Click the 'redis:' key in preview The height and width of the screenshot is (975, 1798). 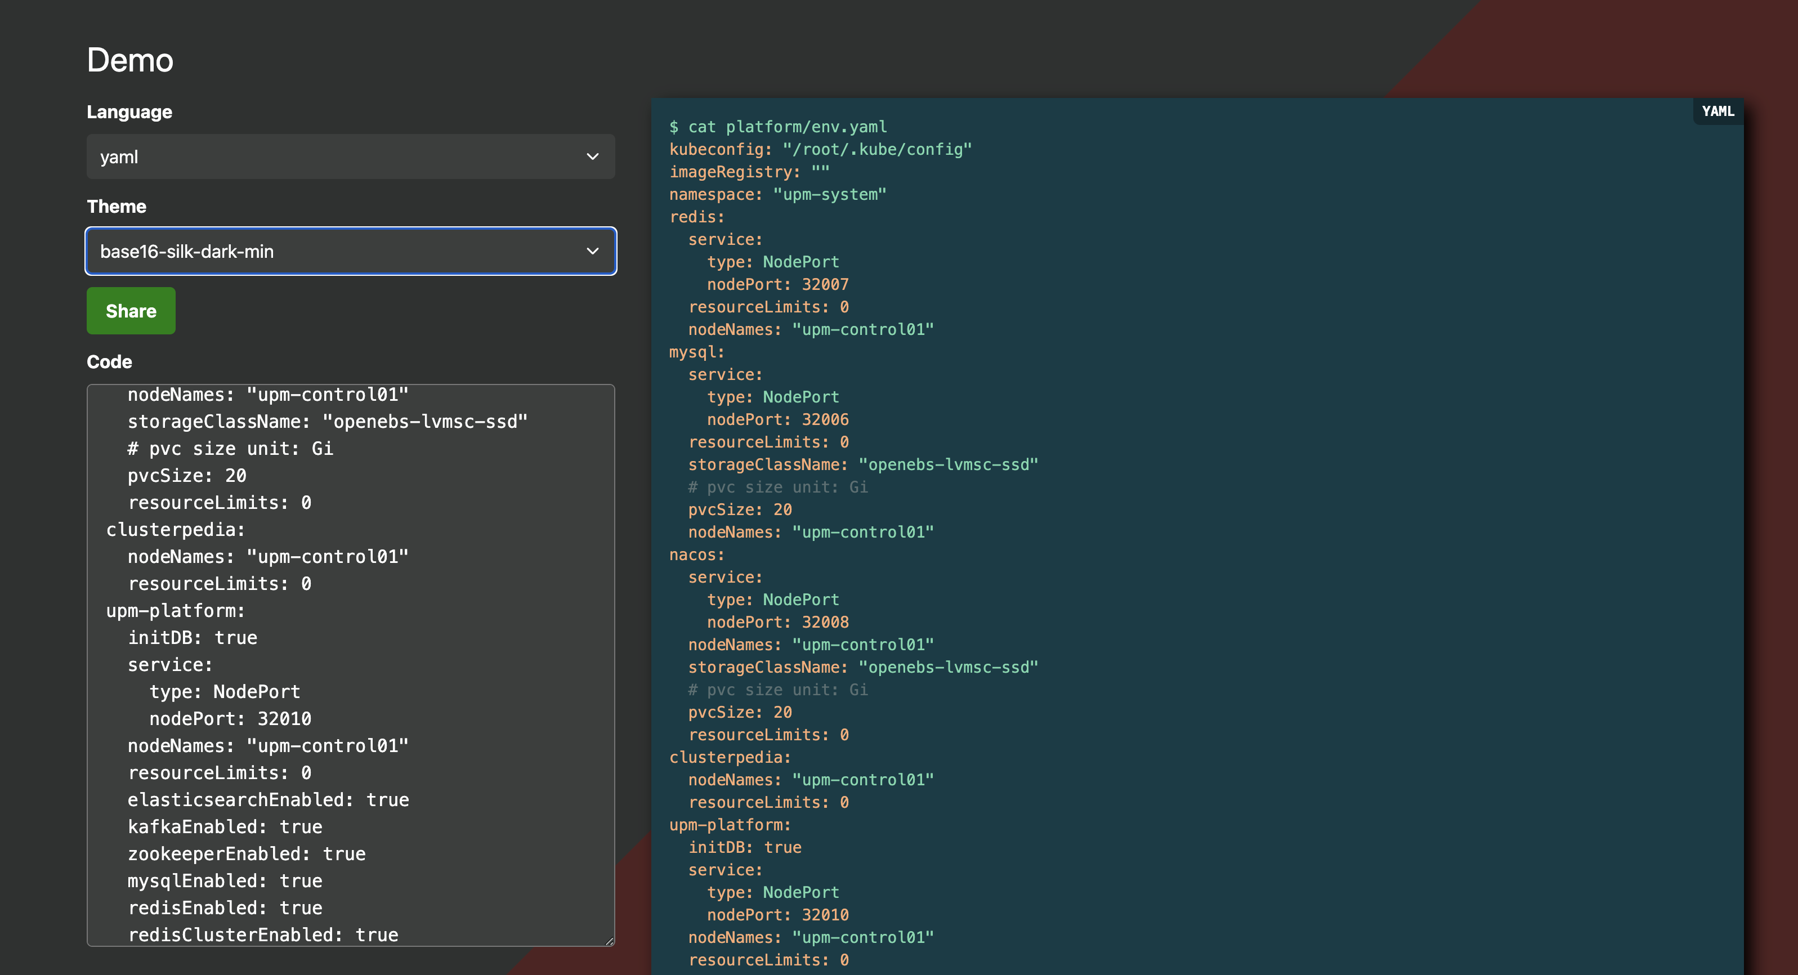[696, 217]
